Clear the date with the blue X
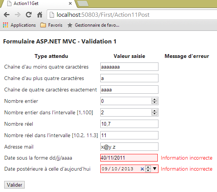 click(142, 169)
